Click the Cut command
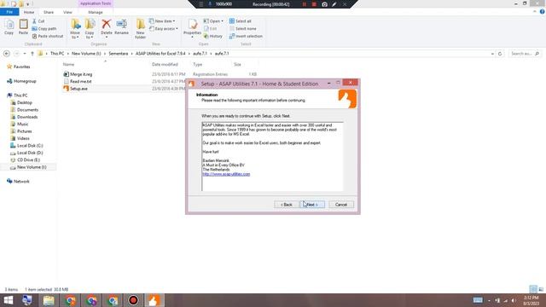The height and width of the screenshot is (307, 546). pyautogui.click(x=38, y=21)
